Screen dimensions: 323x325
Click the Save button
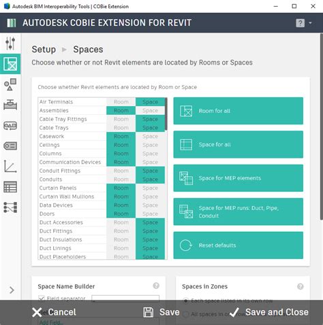point(161,312)
